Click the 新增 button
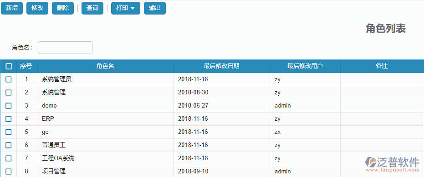The image size is (424, 177). coord(12,8)
